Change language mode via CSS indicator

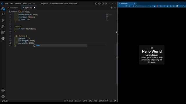pyautogui.click(x=96, y=101)
